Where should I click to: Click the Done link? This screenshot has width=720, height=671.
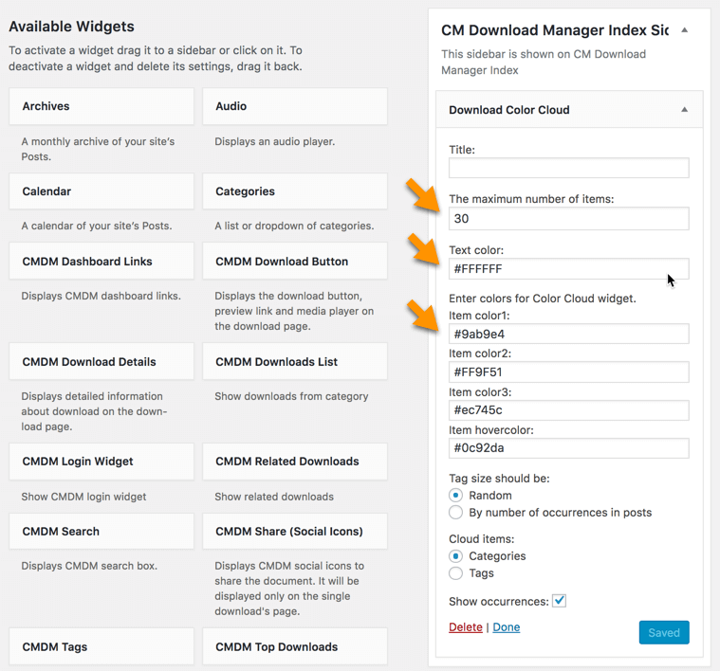[x=507, y=627]
